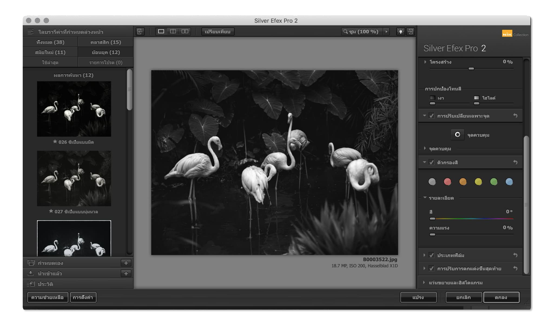Select ย้อนยุค (12) preset tab

(x=106, y=52)
